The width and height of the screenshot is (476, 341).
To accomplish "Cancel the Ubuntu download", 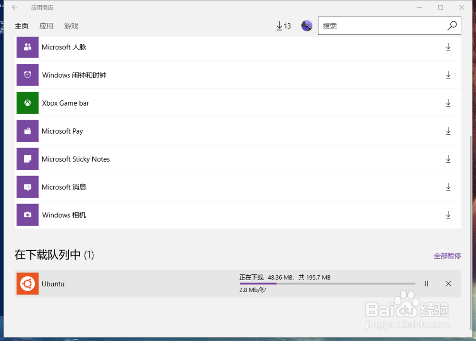I will pos(448,283).
